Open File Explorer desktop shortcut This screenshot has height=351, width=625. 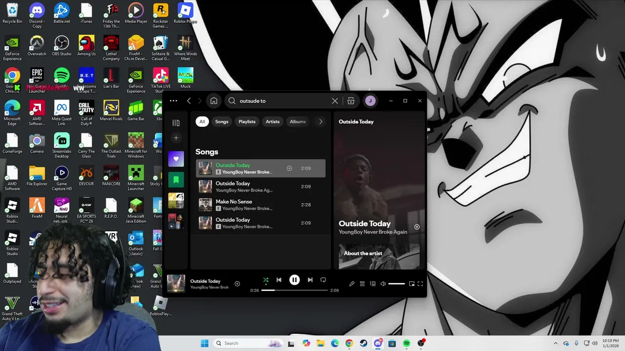(x=37, y=175)
